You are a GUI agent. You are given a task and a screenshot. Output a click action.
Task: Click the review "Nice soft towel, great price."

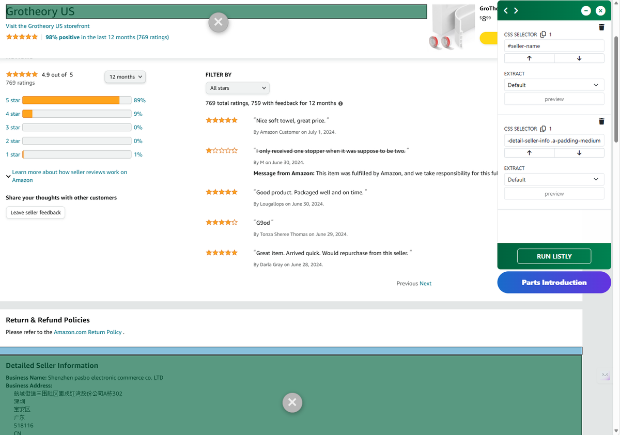click(291, 120)
